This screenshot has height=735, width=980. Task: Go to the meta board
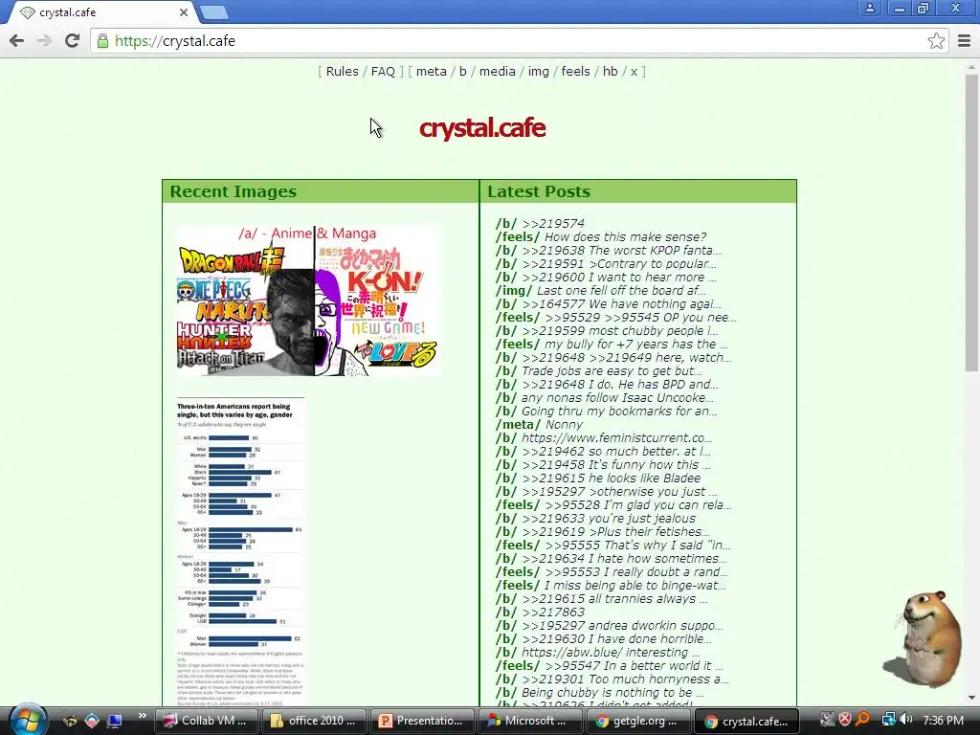point(432,71)
